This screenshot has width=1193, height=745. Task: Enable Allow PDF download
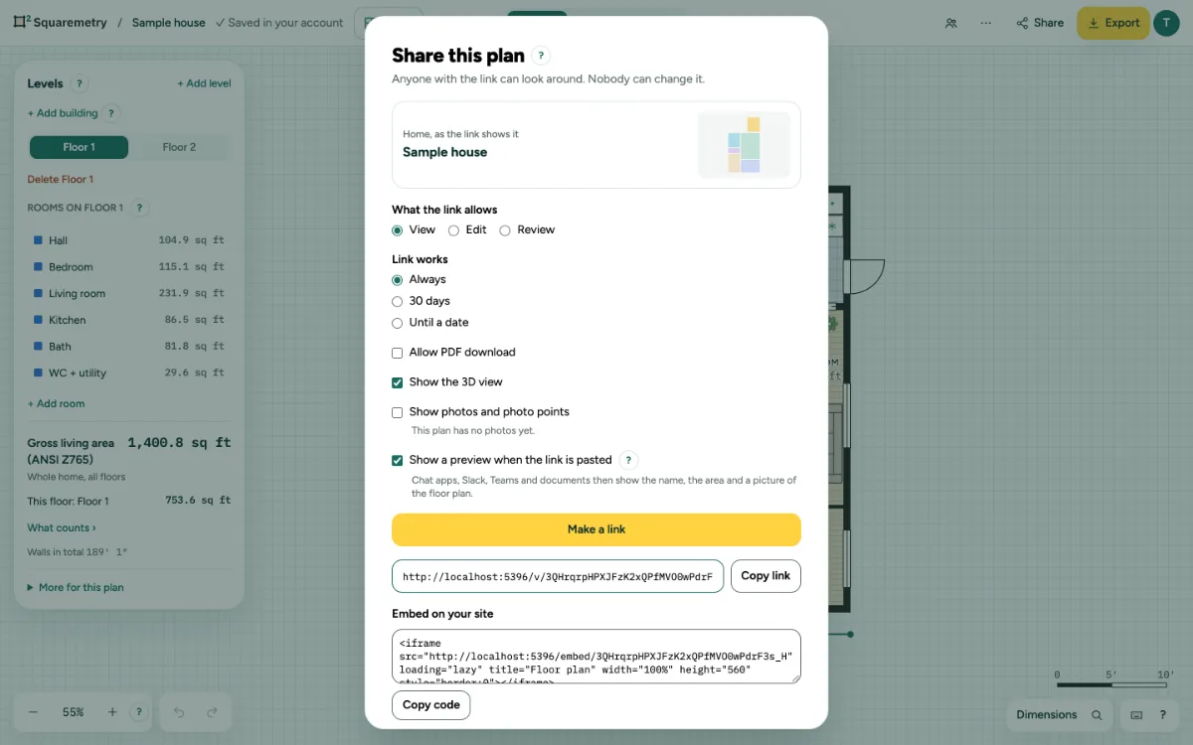(x=398, y=353)
